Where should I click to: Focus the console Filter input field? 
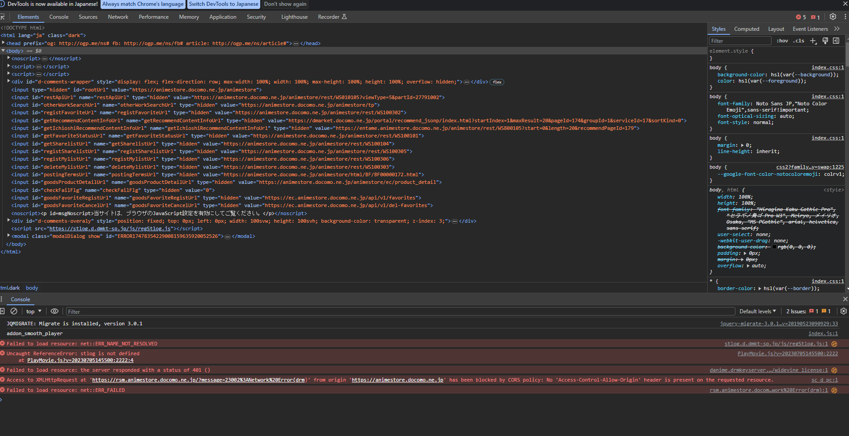[401, 311]
